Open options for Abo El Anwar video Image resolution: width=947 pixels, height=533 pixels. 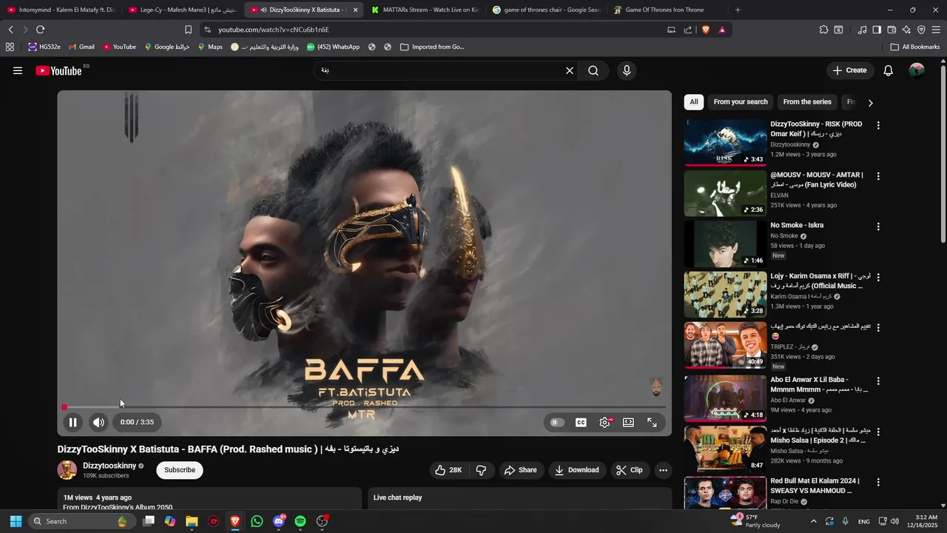click(878, 381)
